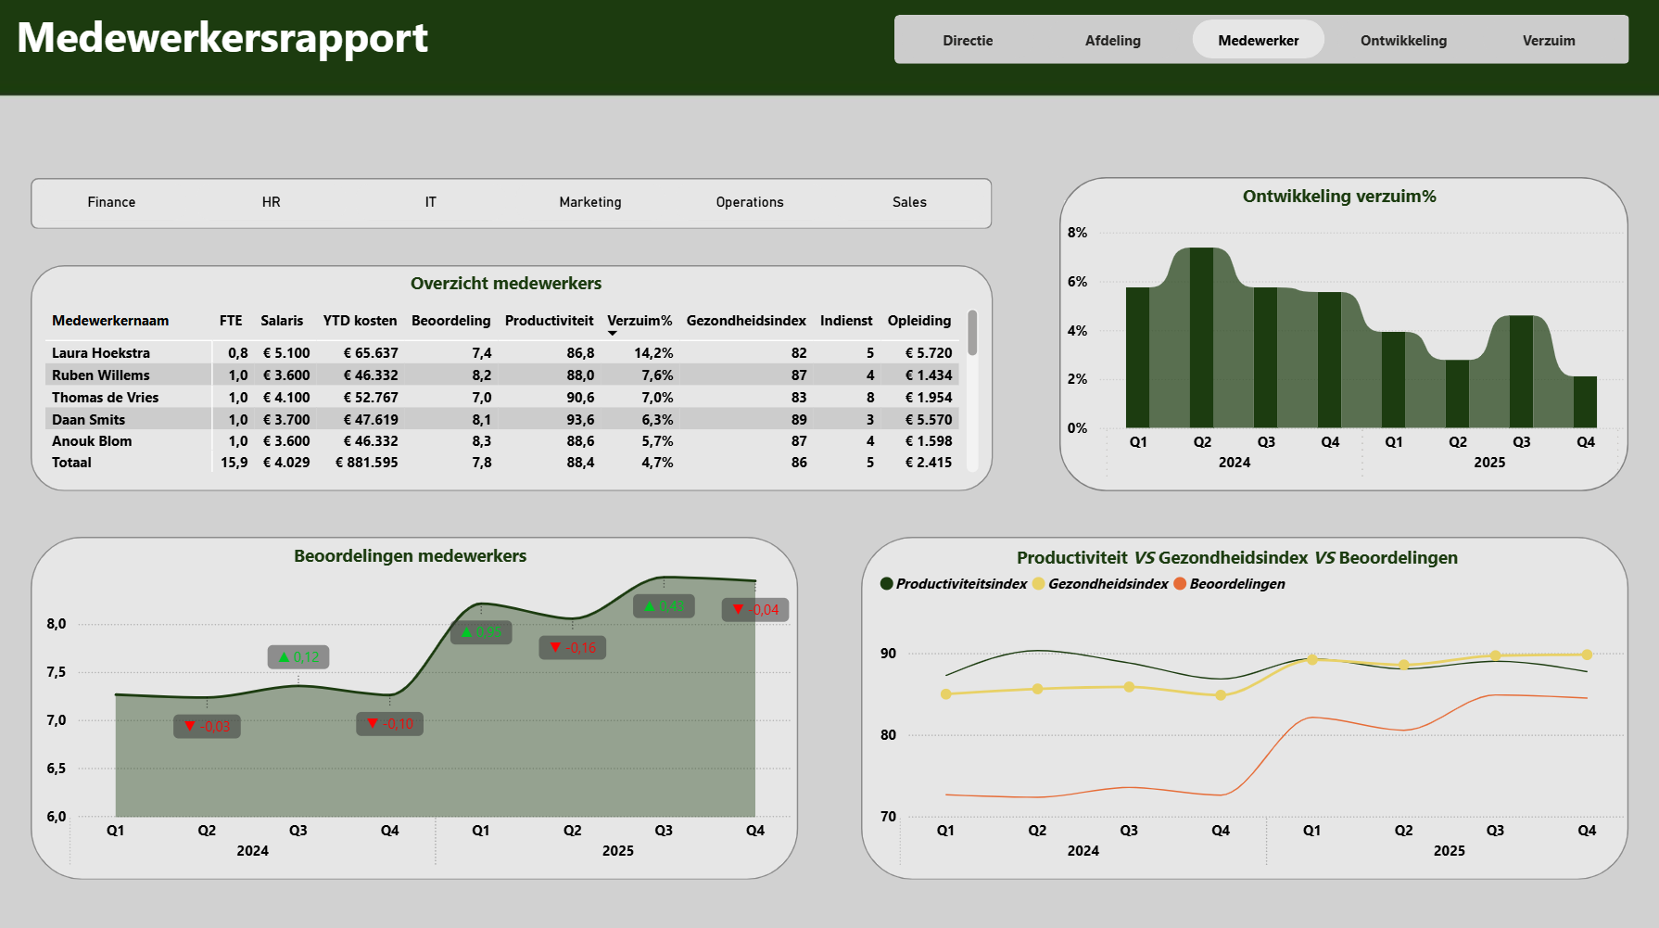The width and height of the screenshot is (1659, 928).
Task: Click the green 0,12 increase label
Action: pos(298,657)
